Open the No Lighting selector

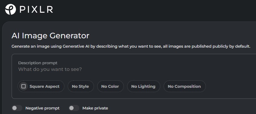(x=143, y=86)
